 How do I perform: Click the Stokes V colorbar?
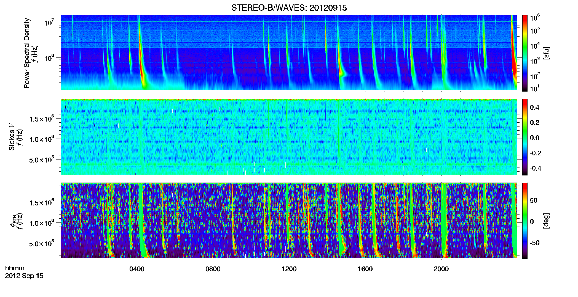pos(525,137)
